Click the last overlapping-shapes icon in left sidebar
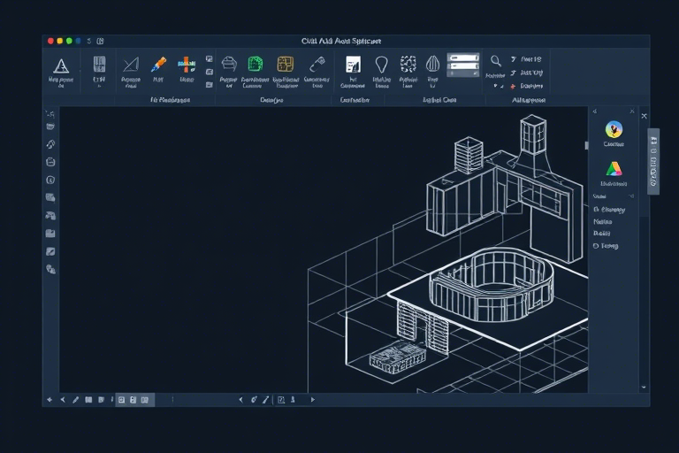This screenshot has width=679, height=453. pyautogui.click(x=50, y=269)
